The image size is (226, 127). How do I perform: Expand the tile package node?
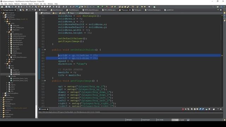pyautogui.click(x=7, y=61)
